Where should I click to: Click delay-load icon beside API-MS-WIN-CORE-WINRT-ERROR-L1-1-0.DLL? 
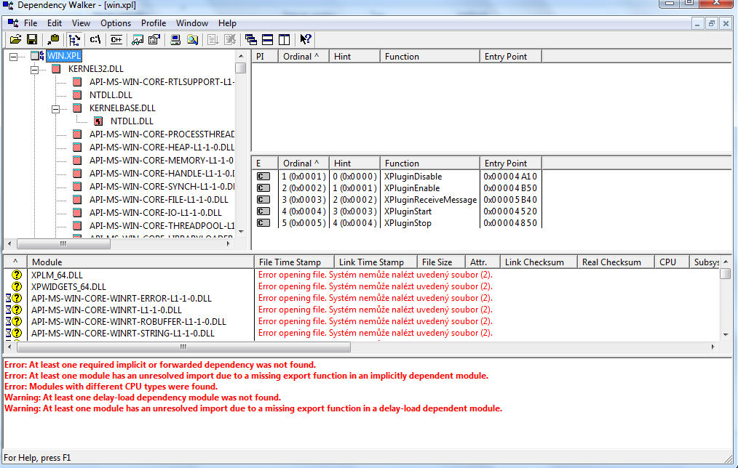[x=8, y=299]
